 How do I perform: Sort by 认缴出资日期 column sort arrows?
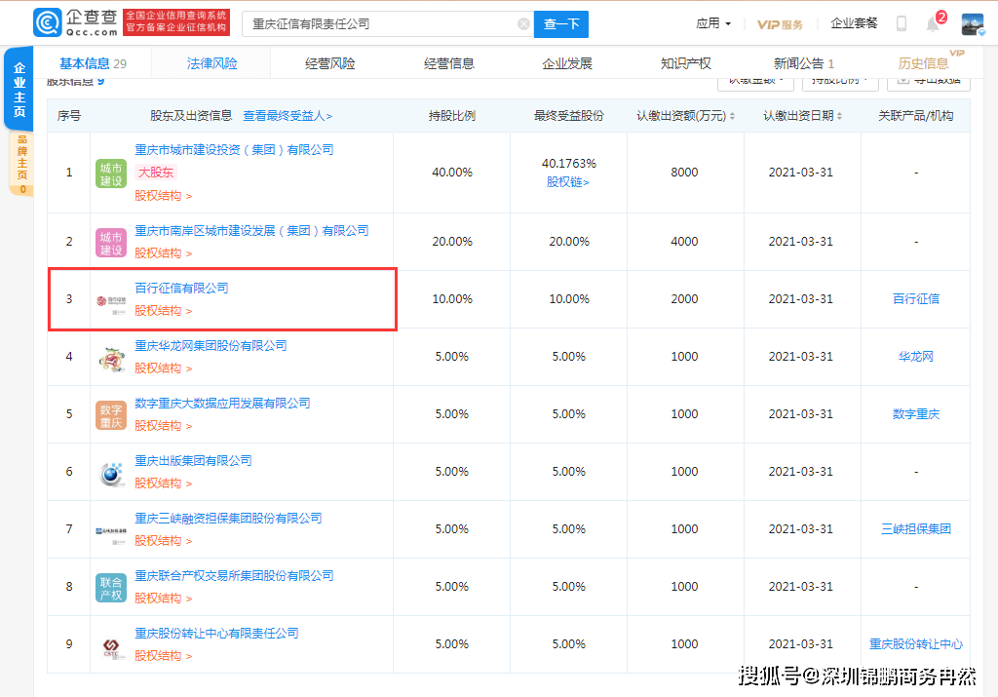coord(839,116)
